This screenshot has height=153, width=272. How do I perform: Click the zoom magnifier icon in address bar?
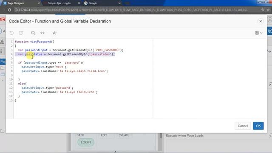tap(263, 10)
